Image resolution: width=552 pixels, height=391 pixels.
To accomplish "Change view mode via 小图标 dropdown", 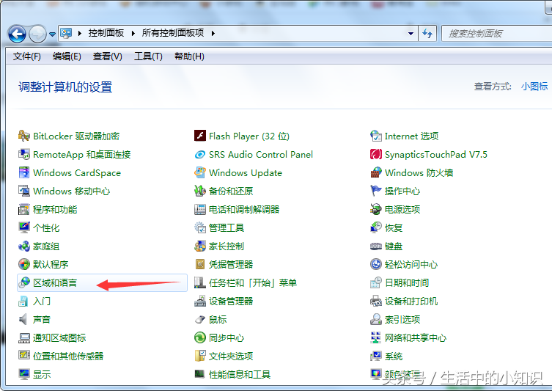I will 534,87.
